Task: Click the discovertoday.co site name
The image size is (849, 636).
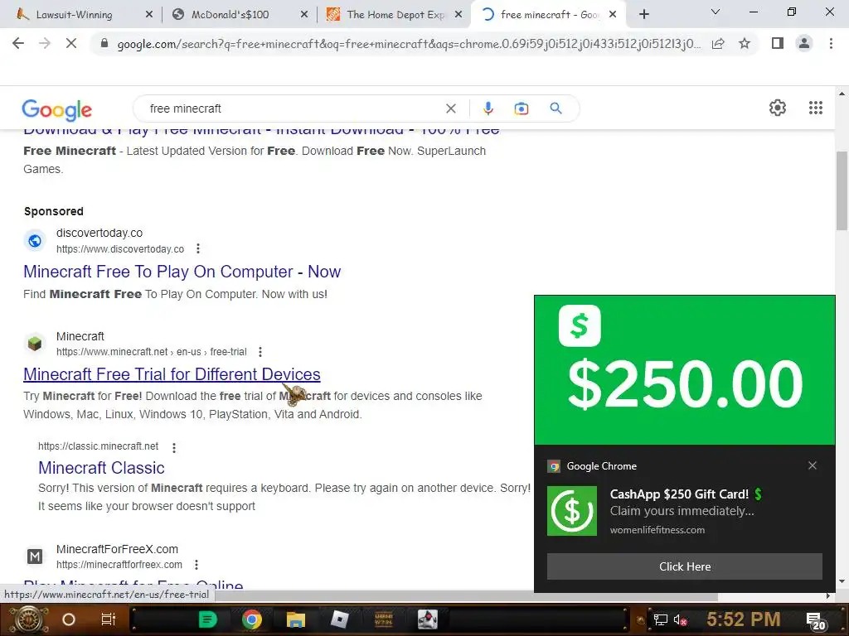Action: (99, 233)
